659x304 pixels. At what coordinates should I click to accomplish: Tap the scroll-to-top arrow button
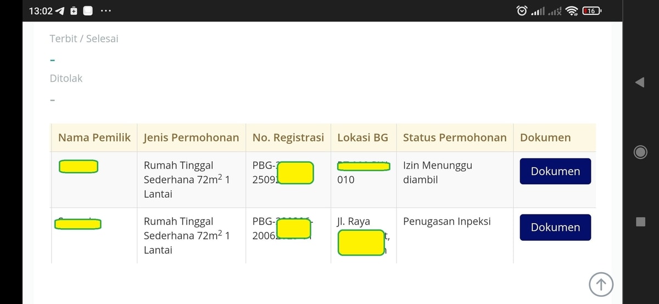[x=601, y=284]
